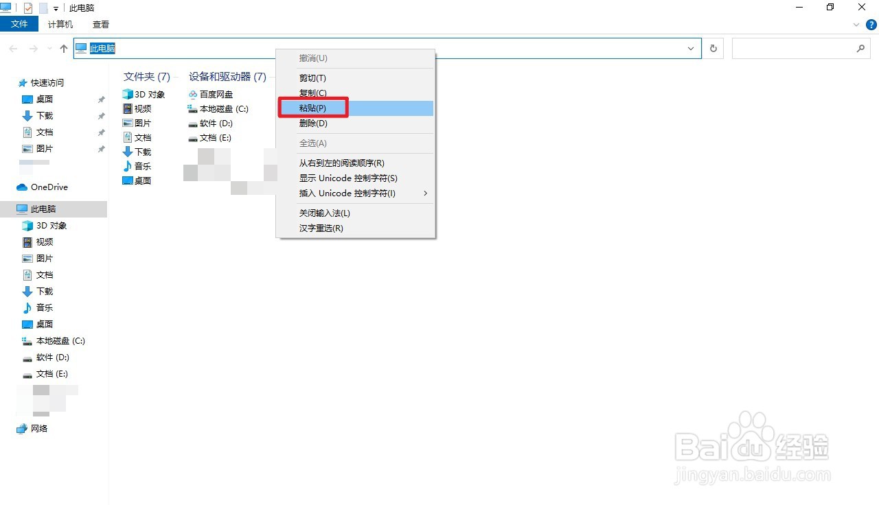This screenshot has width=879, height=505.
Task: Select the 3D 对象 folder icon
Action: [x=127, y=94]
